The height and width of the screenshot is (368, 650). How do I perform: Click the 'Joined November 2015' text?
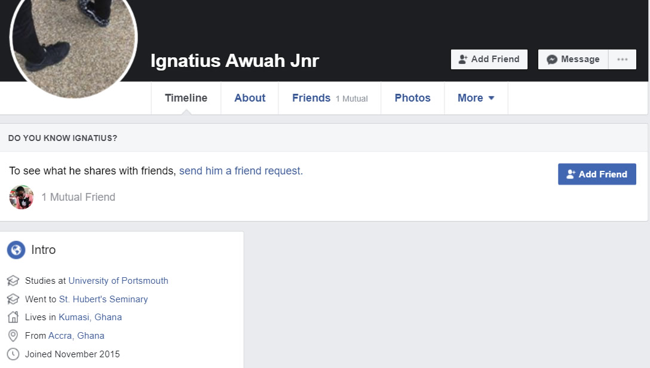click(72, 354)
